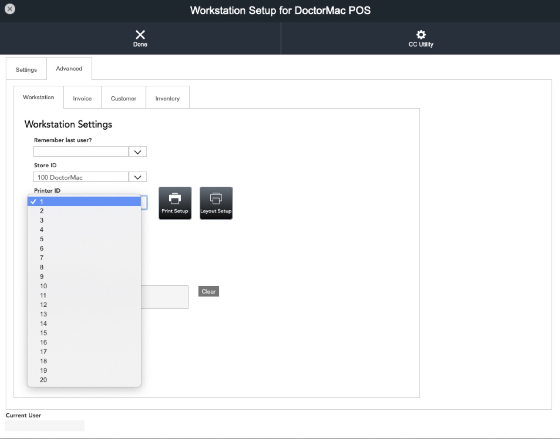Select the checked option 1 in list

(84, 202)
